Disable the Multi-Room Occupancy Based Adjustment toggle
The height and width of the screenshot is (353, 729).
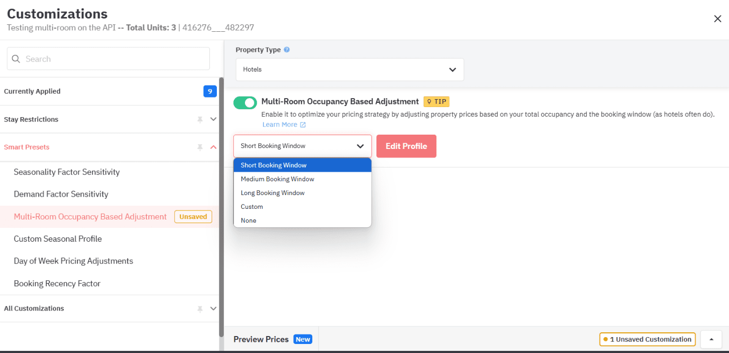click(x=245, y=101)
